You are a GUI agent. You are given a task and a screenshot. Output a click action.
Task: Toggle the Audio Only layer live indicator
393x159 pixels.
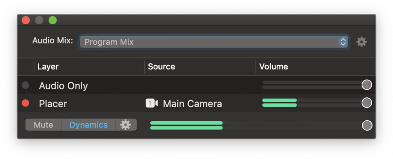[25, 85]
